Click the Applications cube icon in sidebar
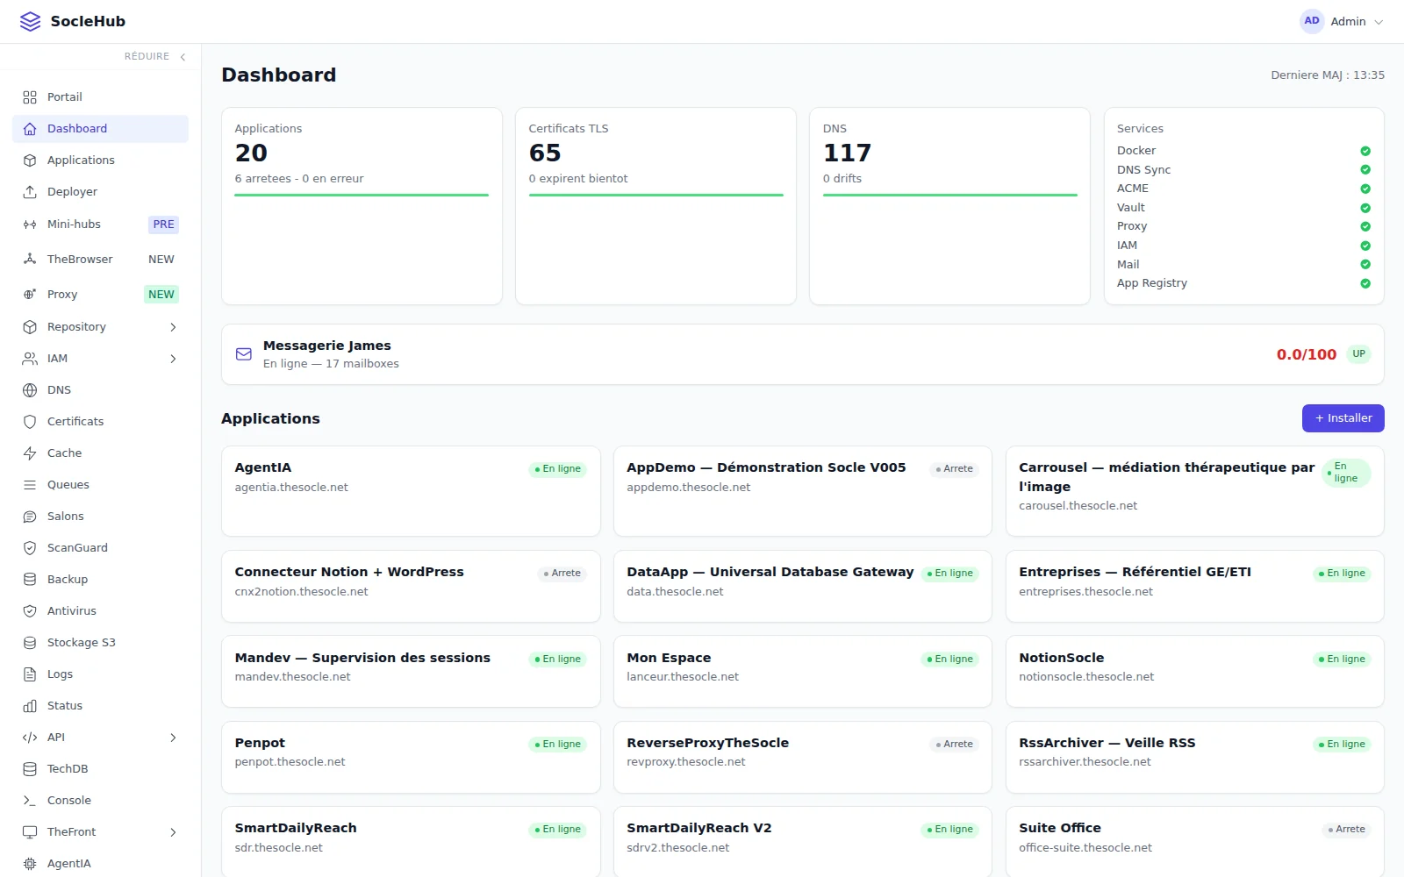1404x877 pixels. (30, 160)
